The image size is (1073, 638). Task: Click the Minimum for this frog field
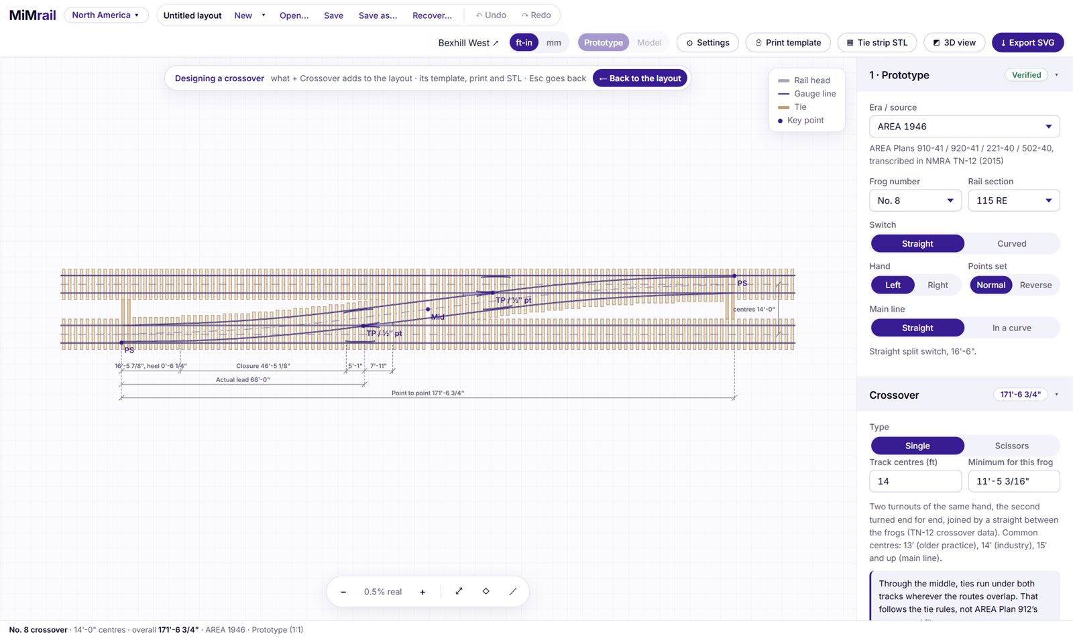[1014, 481]
